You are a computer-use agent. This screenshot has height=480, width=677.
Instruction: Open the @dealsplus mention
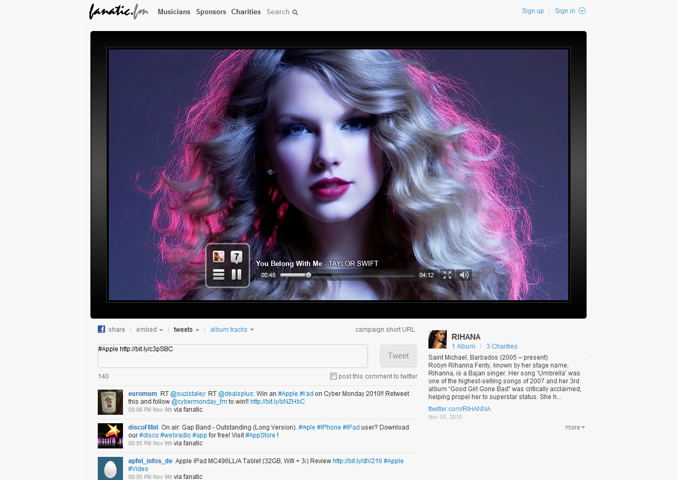tap(236, 394)
